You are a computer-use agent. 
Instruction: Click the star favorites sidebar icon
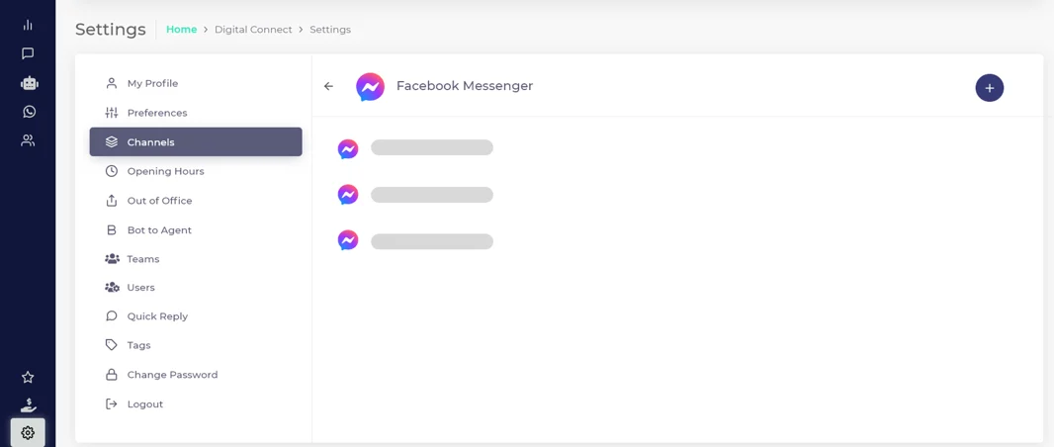[x=28, y=377]
